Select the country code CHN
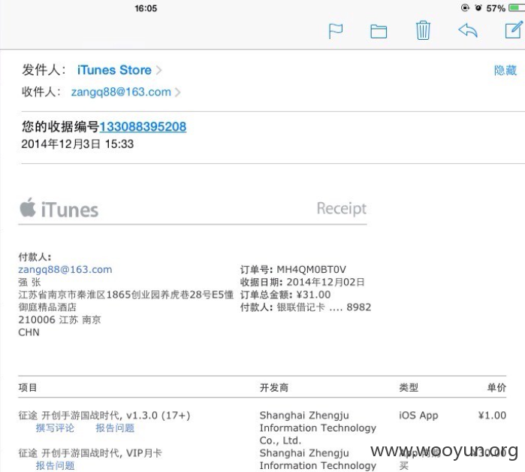 pos(29,332)
